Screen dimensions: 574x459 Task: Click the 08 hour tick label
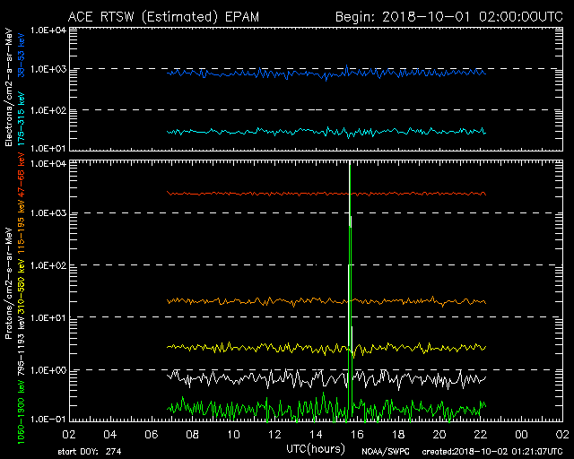192,433
